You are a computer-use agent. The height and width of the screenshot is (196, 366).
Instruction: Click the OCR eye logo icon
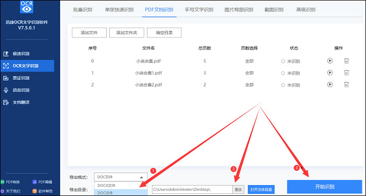(27, 7)
